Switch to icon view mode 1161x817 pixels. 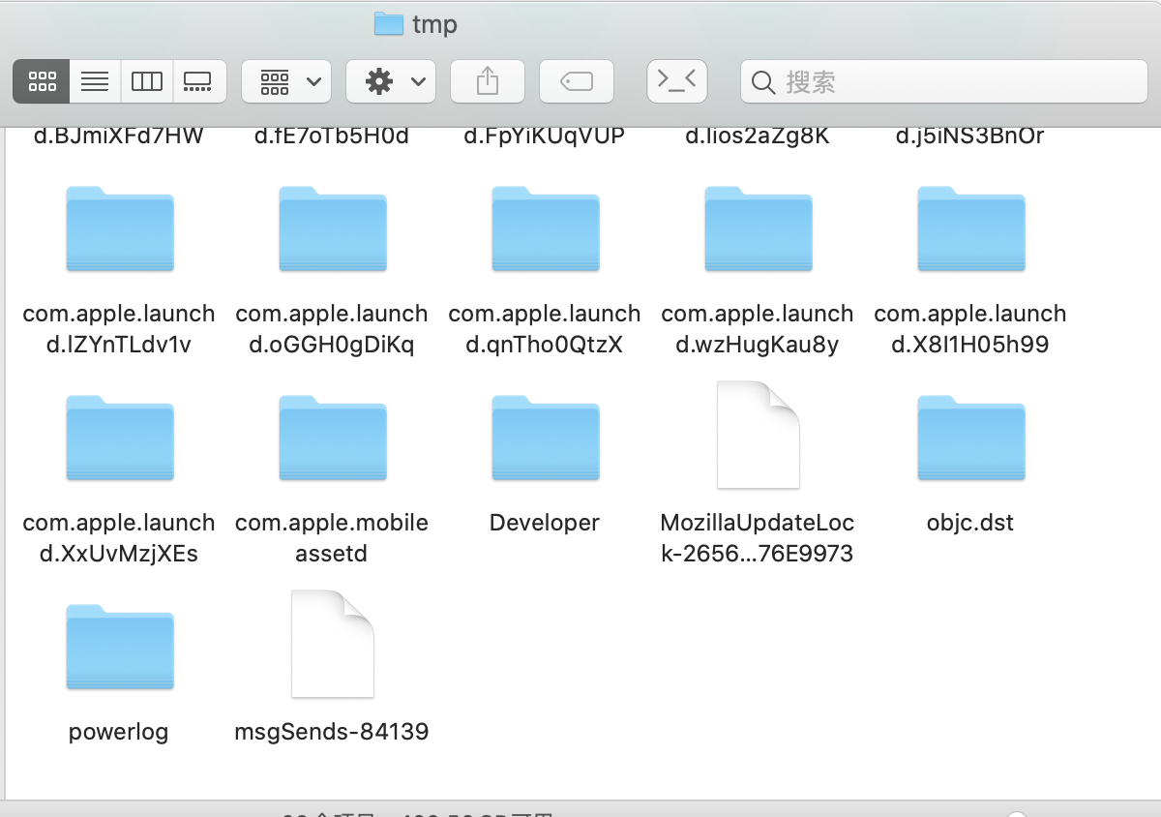42,82
